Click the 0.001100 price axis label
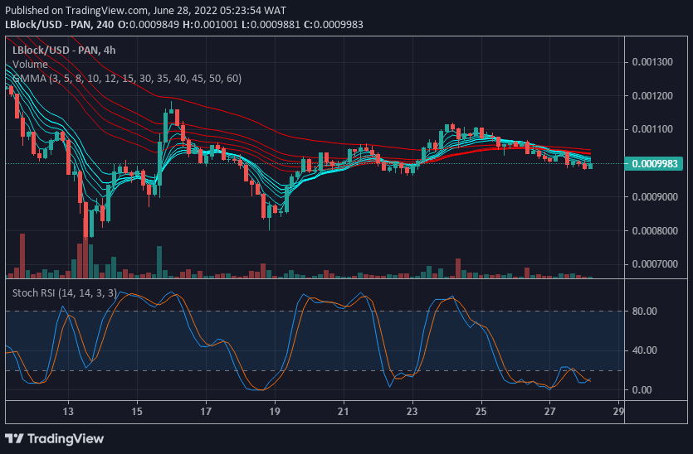 click(652, 129)
